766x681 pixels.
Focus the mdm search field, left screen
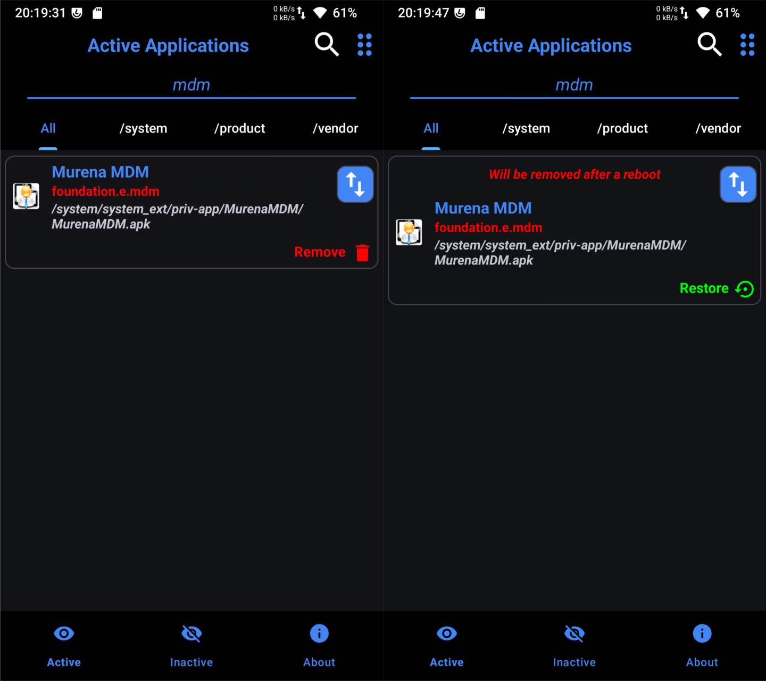click(191, 86)
